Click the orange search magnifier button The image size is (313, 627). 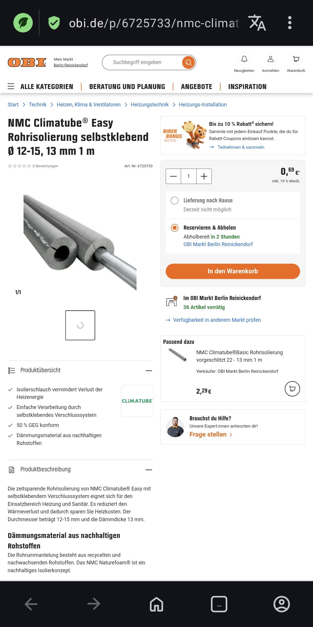click(188, 62)
